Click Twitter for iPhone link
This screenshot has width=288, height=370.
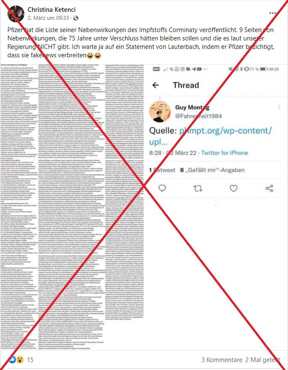224,153
